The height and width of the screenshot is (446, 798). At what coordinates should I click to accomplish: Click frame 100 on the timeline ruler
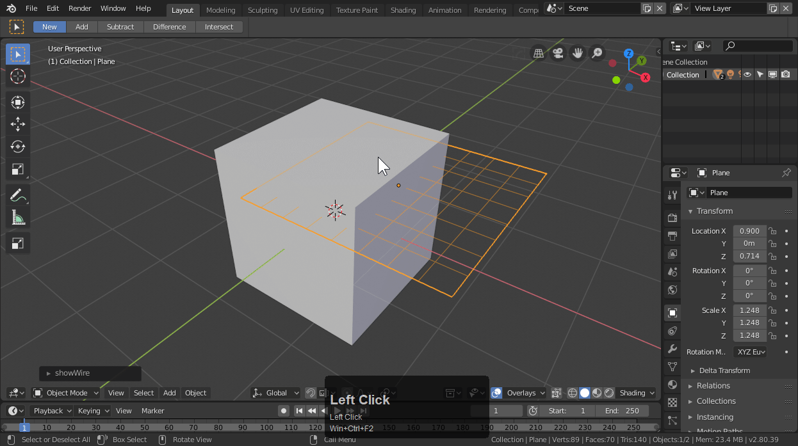coord(267,427)
